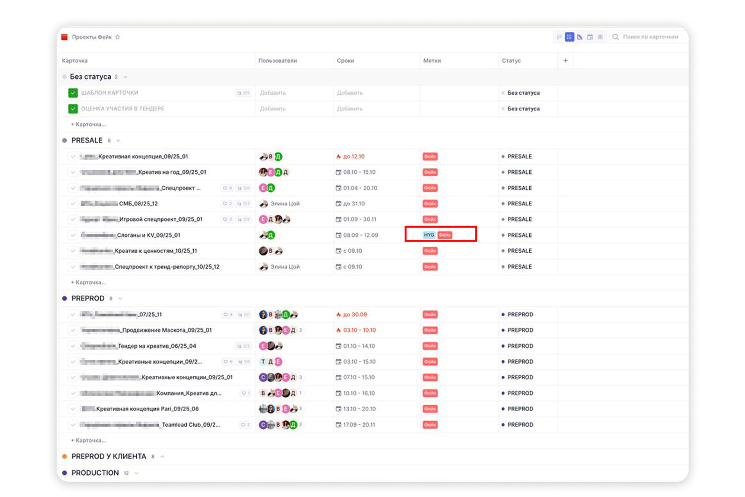Star the Проекты Фейк board as favorite
Screen dimensions: 745x497
click(x=118, y=37)
